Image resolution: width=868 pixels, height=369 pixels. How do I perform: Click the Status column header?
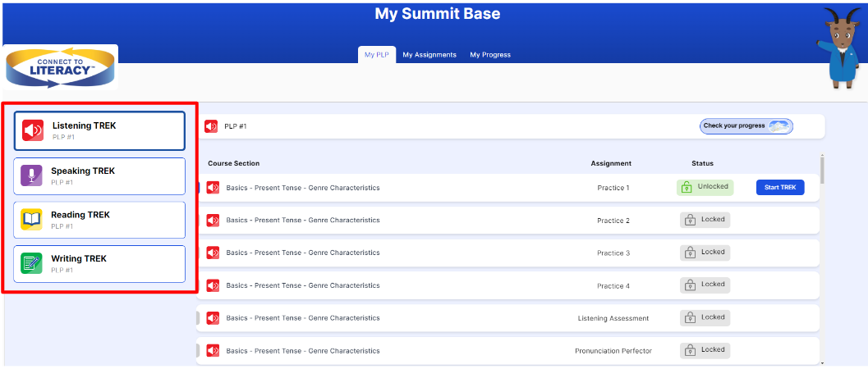tap(702, 163)
